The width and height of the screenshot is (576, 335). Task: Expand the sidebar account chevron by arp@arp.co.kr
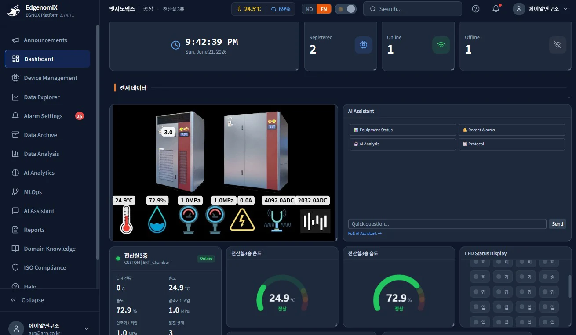87,329
